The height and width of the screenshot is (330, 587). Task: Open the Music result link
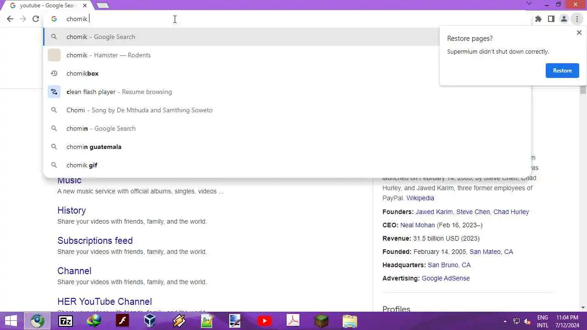coord(69,180)
